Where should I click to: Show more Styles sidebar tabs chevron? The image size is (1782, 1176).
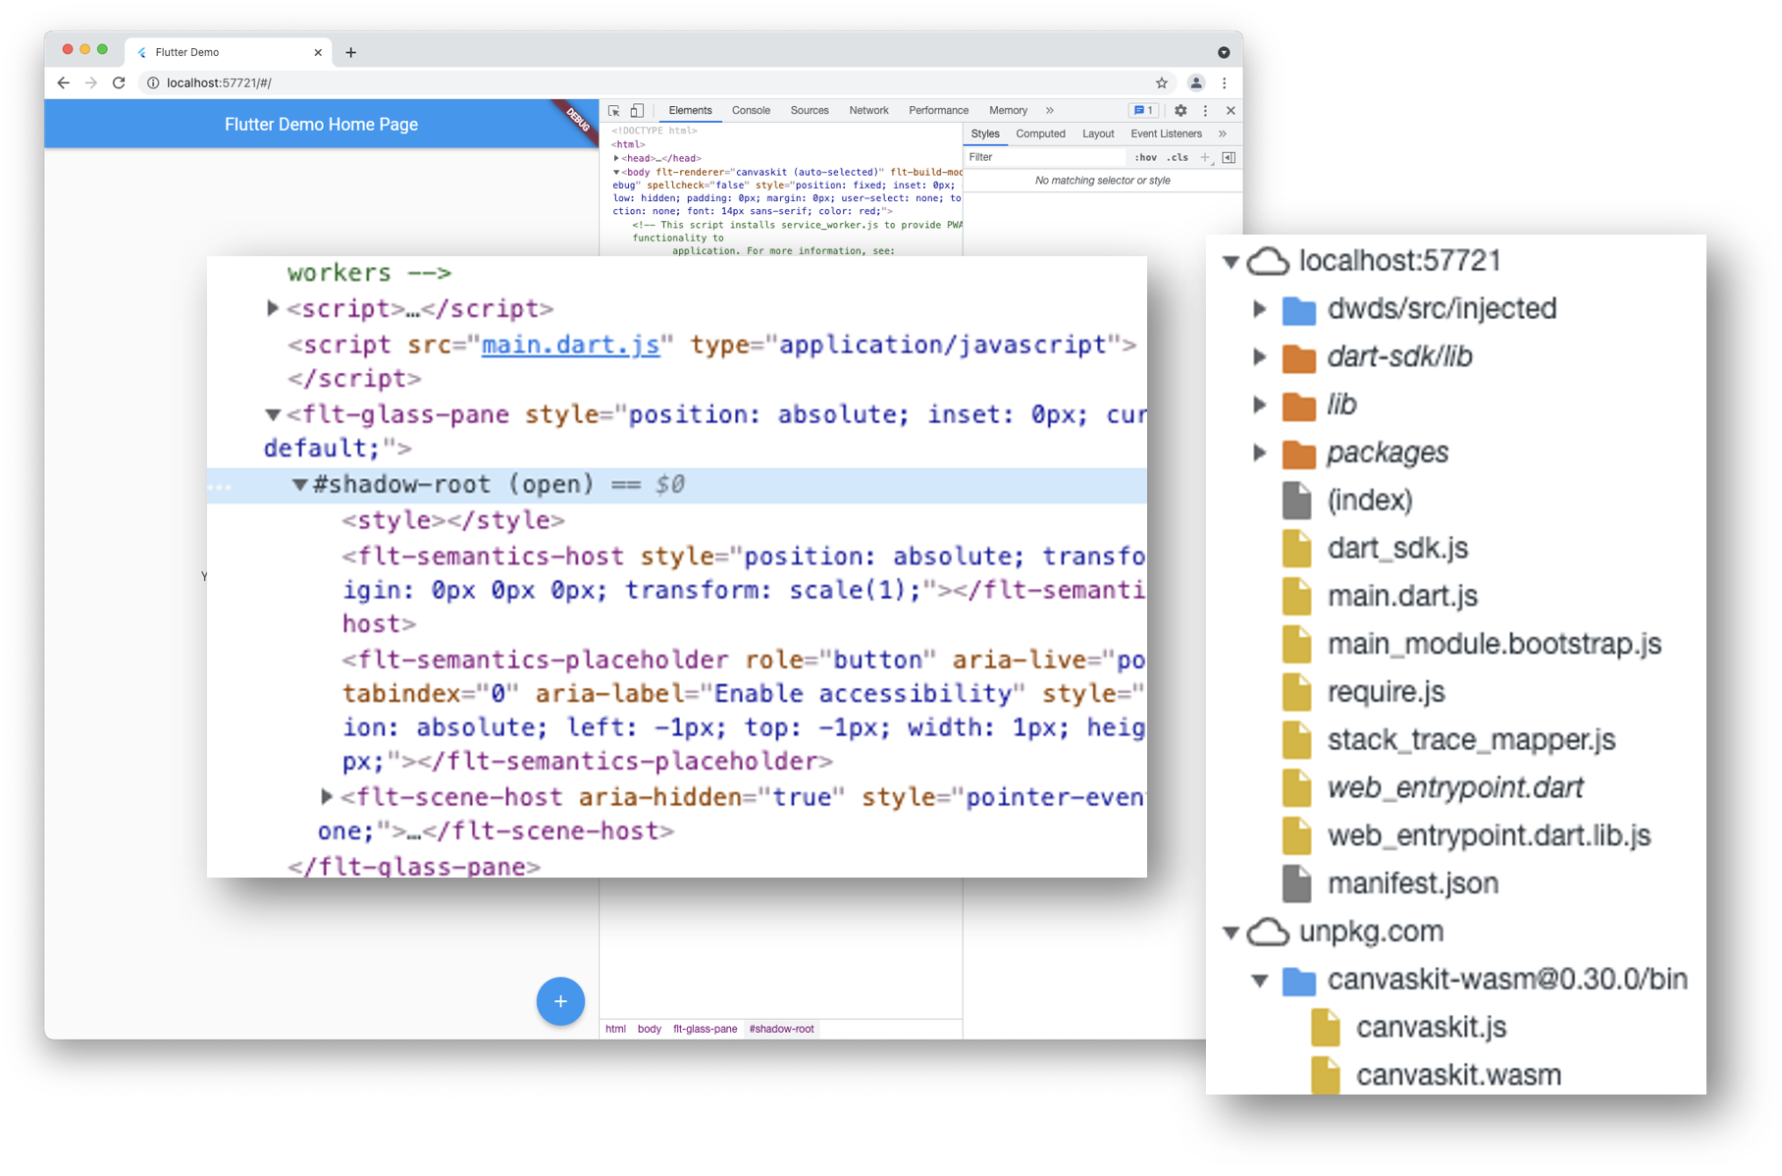click(x=1223, y=134)
